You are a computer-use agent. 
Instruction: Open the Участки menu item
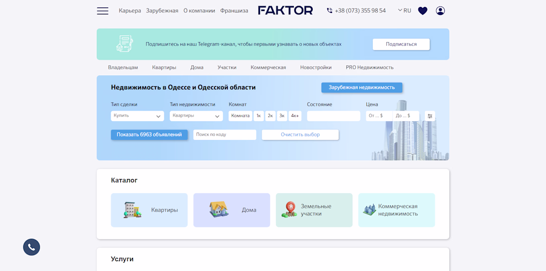[x=227, y=68]
